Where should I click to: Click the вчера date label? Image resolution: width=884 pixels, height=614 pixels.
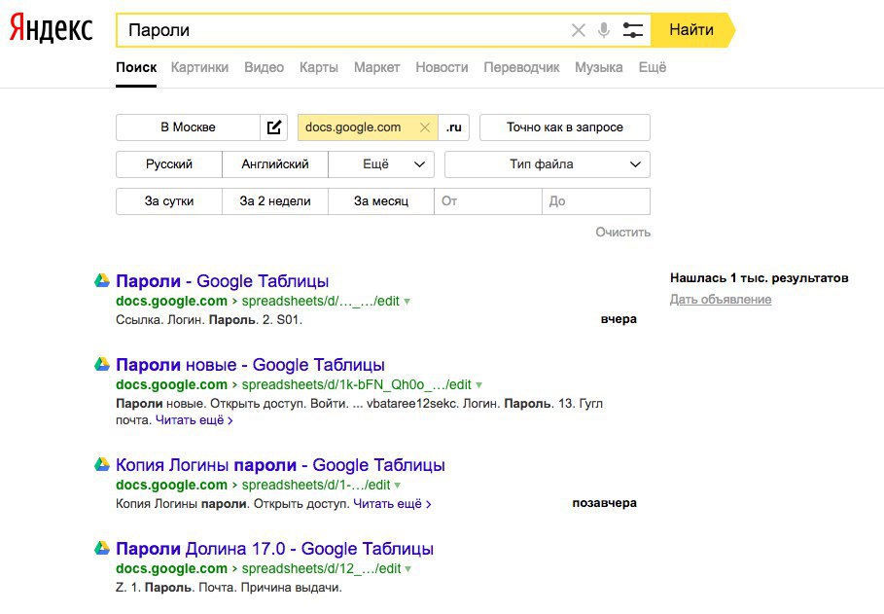click(x=619, y=319)
